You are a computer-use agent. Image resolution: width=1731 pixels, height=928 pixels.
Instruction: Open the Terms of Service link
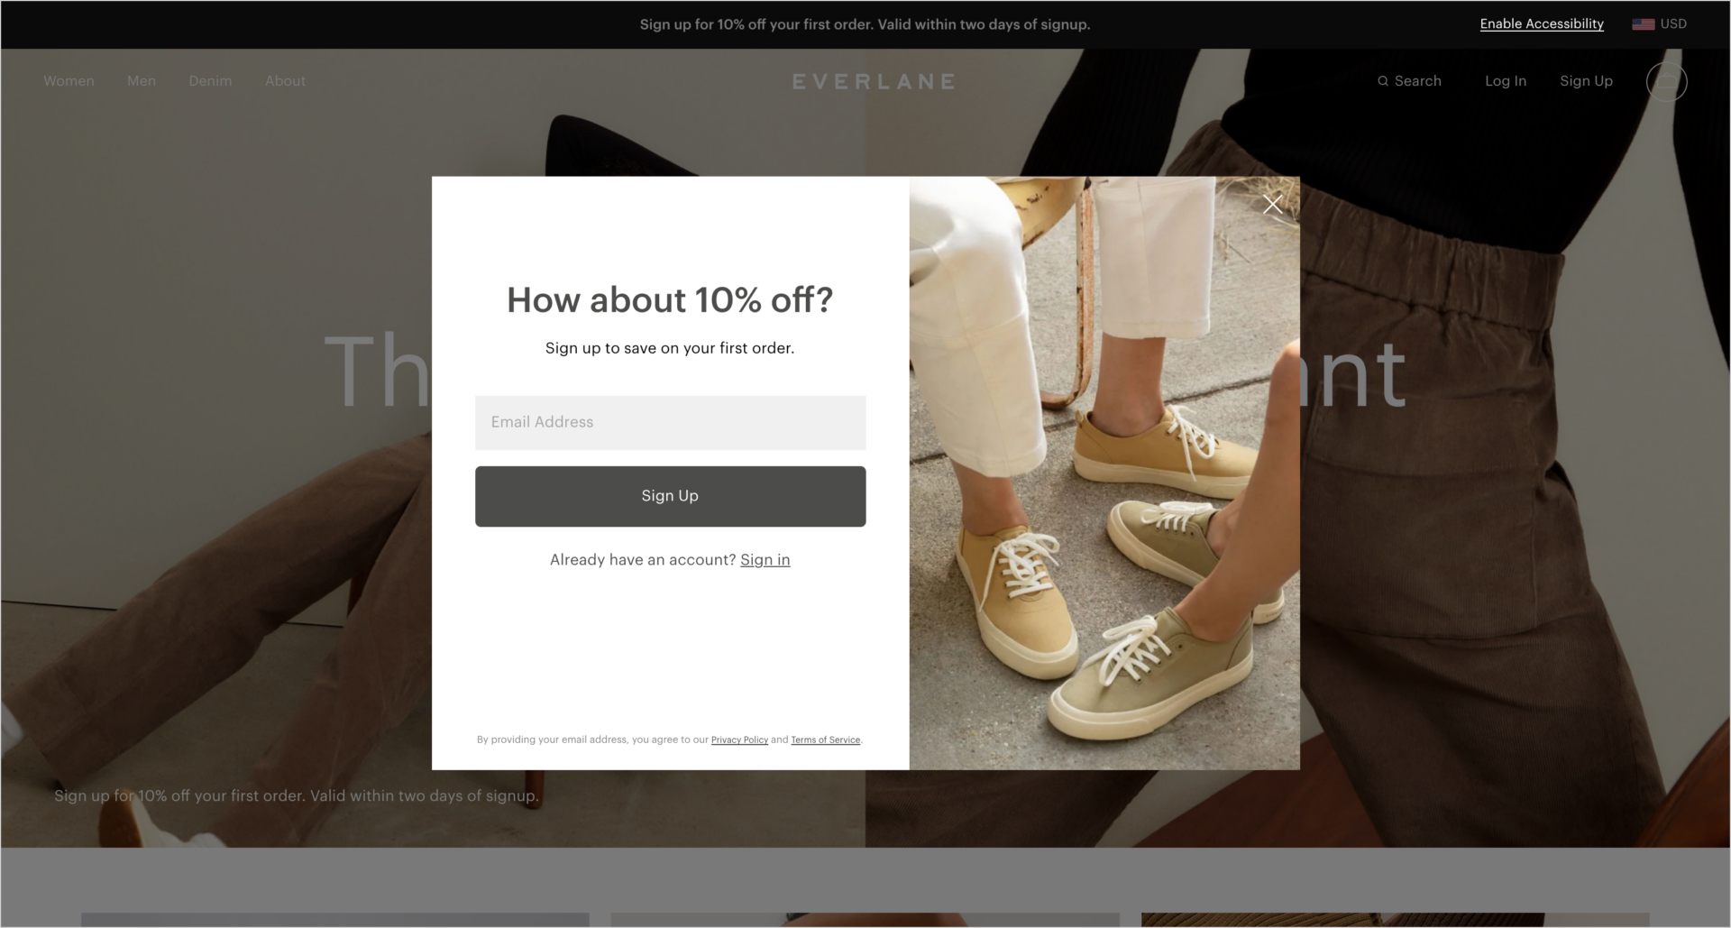[825, 740]
